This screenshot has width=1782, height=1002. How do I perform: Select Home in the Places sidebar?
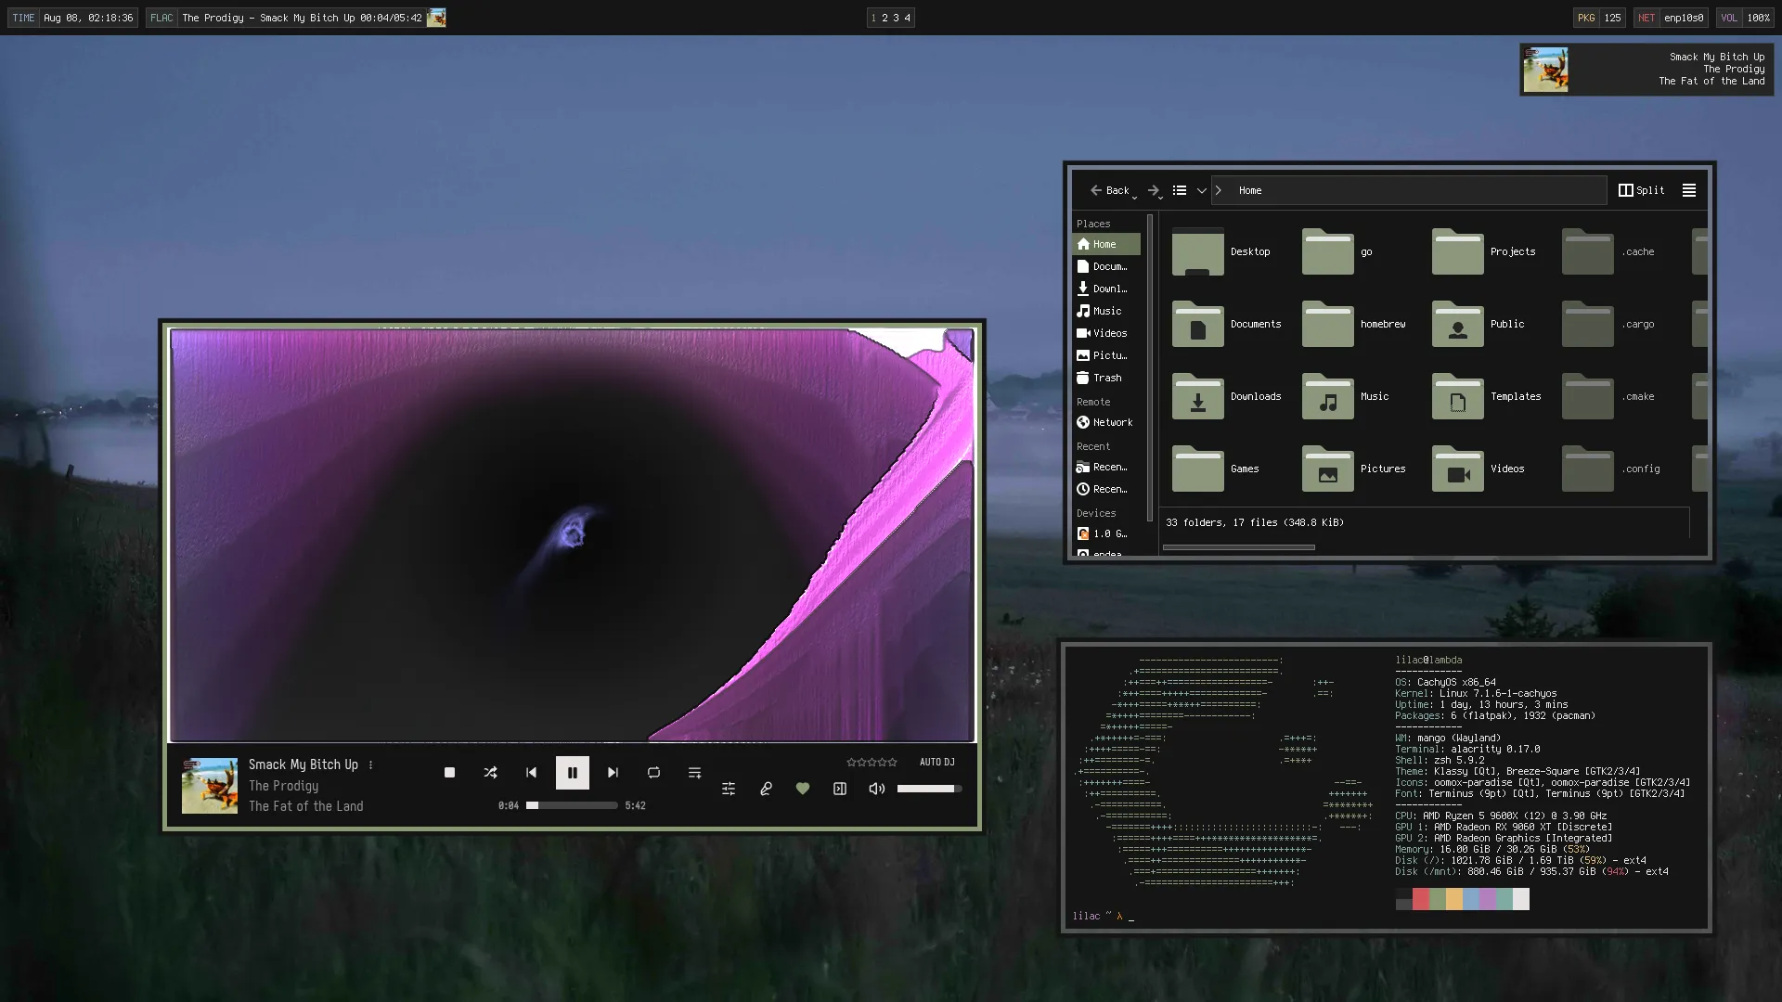coord(1105,244)
